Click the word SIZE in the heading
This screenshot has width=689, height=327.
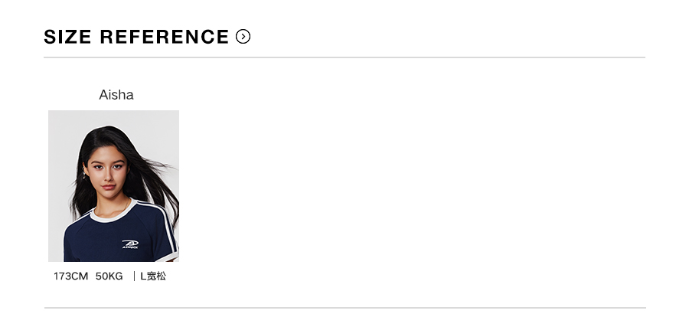click(x=67, y=37)
